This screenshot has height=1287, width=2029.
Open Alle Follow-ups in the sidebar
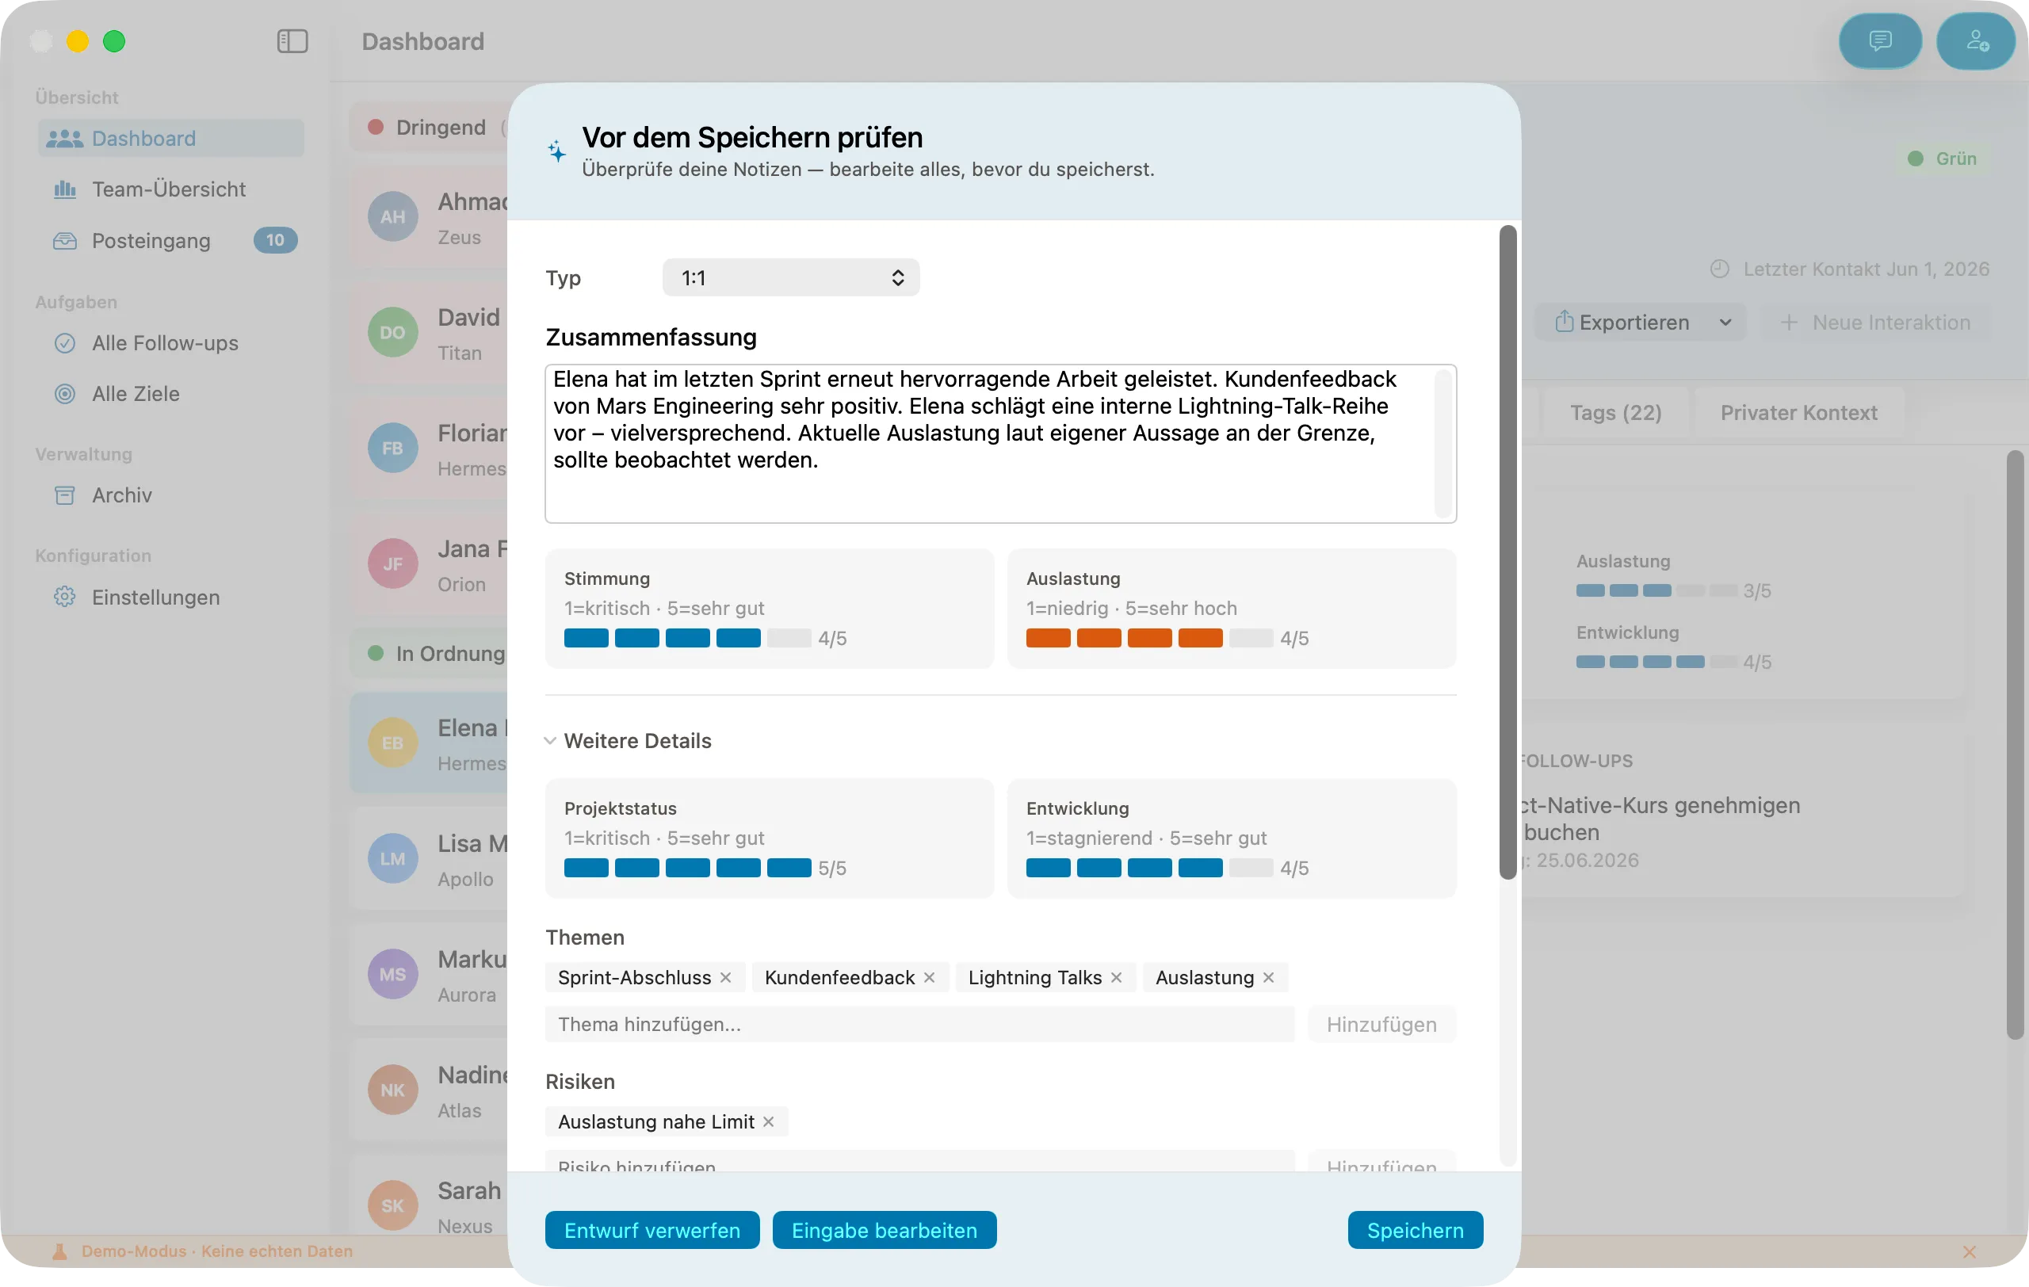[x=170, y=343]
